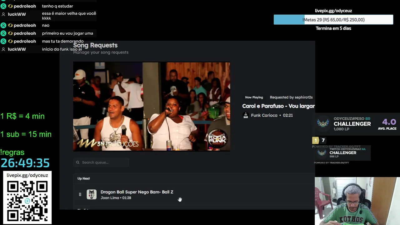Click the 1 R$ = 4 min text
The width and height of the screenshot is (400, 225).
tap(22, 116)
